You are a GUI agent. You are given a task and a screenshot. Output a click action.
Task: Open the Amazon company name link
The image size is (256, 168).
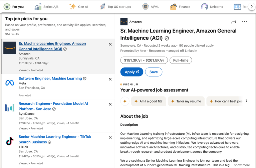[136, 22]
